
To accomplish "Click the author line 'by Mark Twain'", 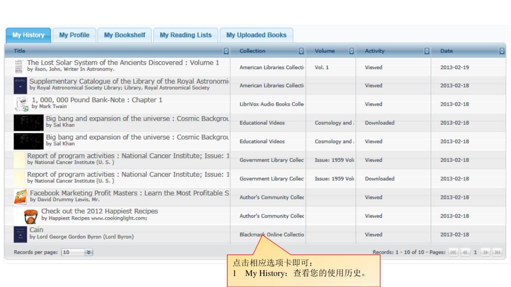I will 49,107.
